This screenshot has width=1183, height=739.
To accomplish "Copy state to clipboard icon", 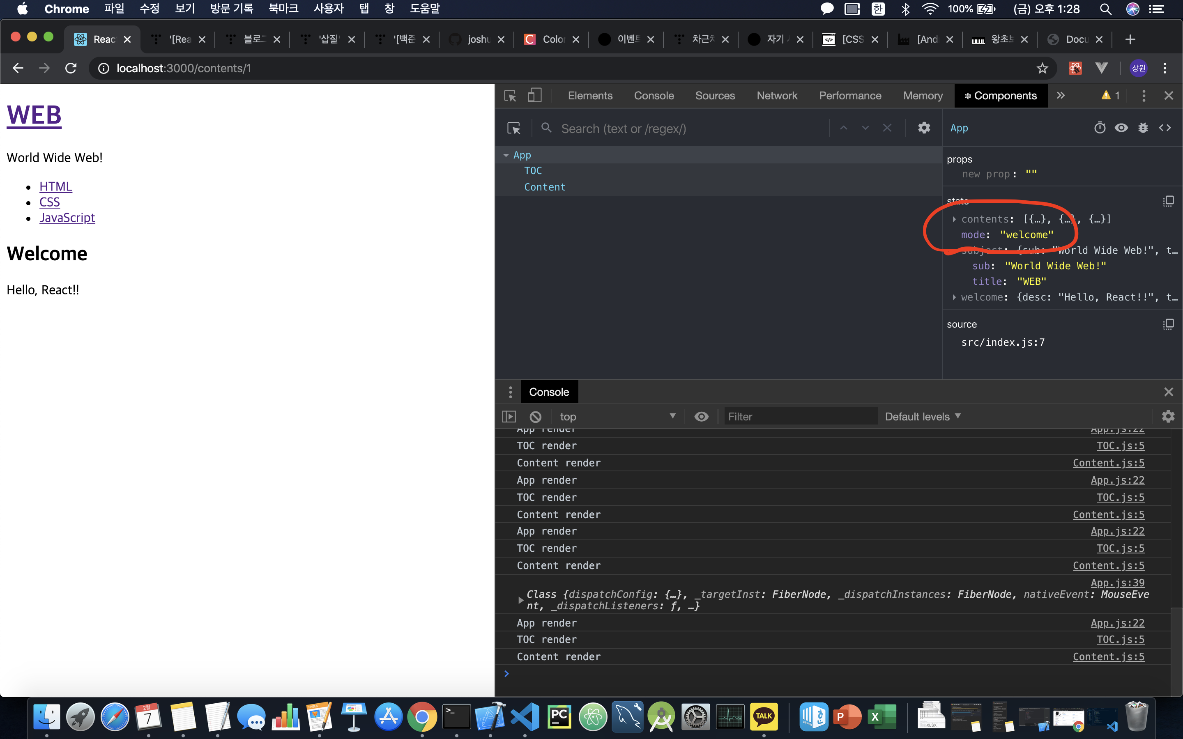I will click(1168, 201).
